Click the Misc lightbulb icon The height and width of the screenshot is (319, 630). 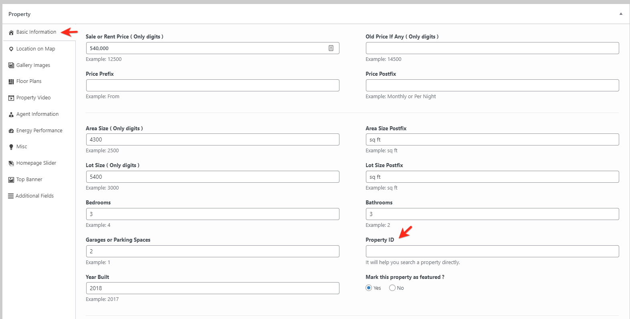11,147
